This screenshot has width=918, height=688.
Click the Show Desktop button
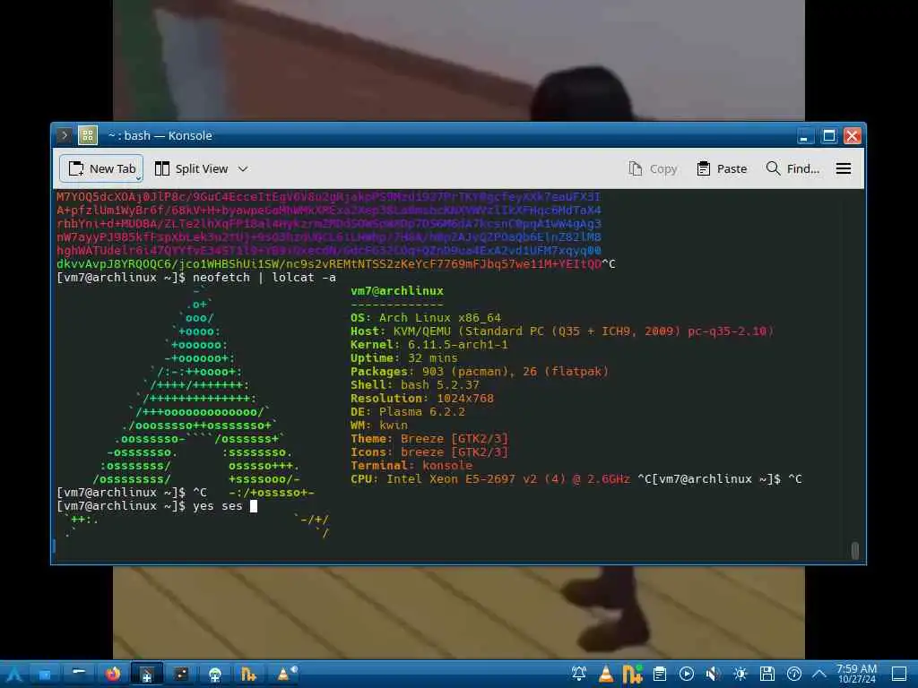[899, 674]
